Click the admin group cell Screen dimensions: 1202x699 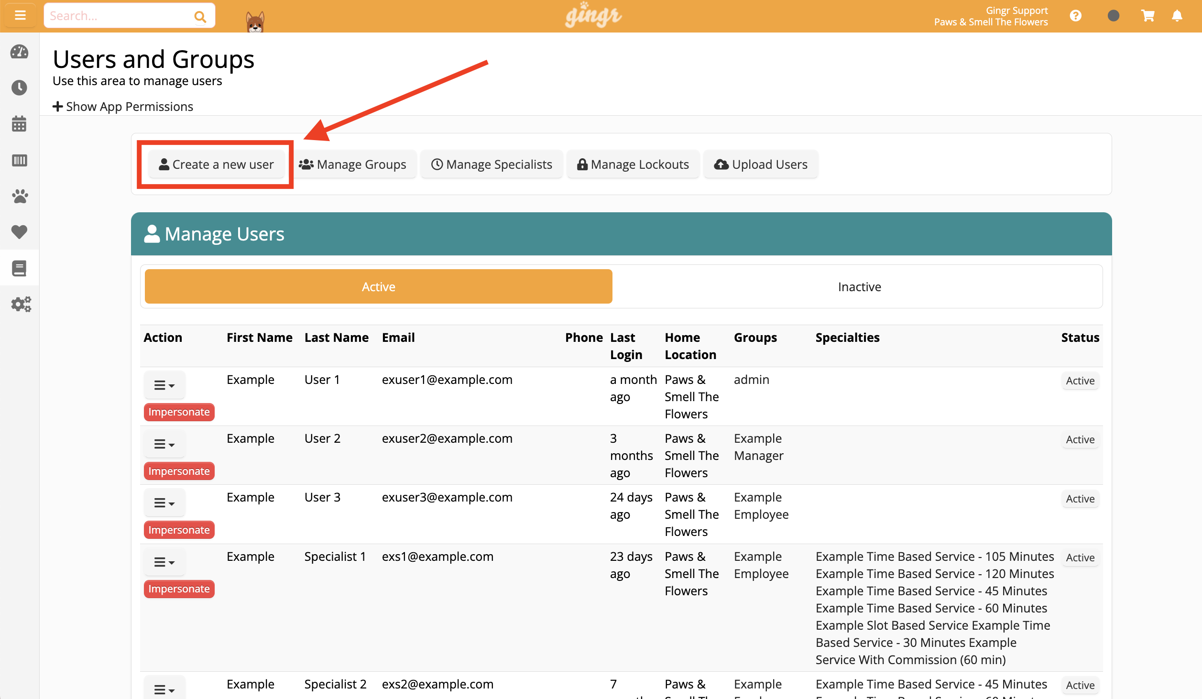(x=752, y=380)
